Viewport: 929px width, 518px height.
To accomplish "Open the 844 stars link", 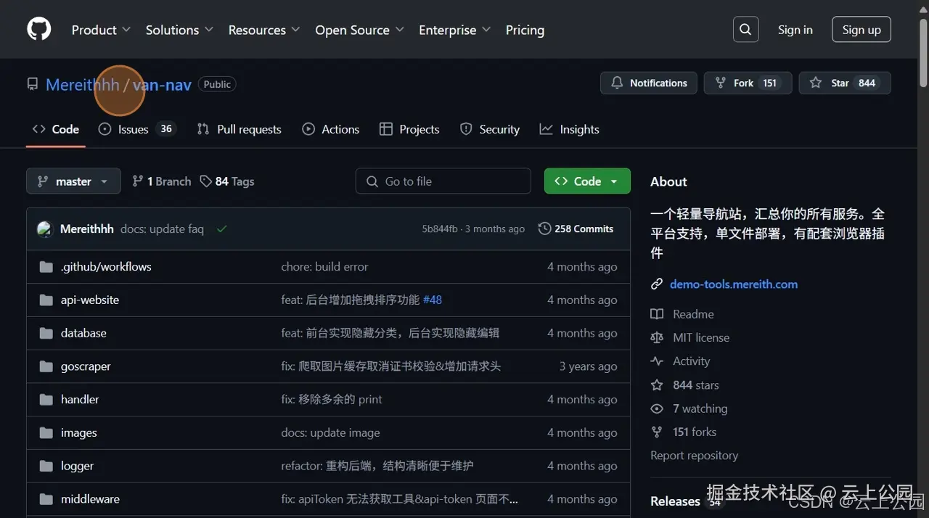I will pos(696,385).
